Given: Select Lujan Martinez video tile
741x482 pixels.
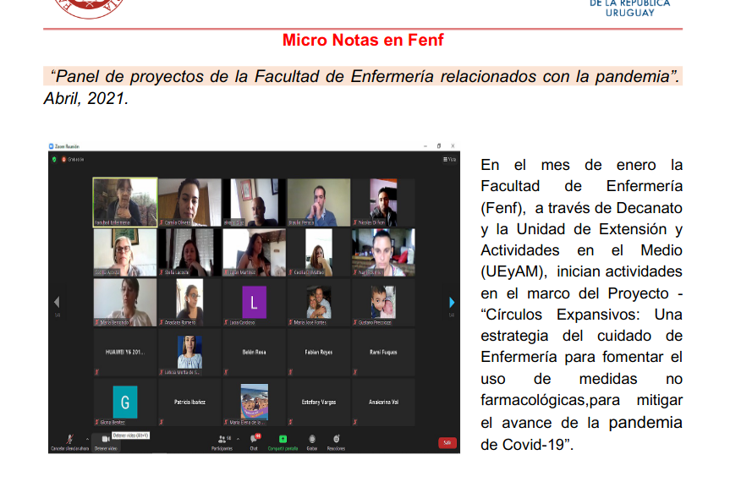Looking at the screenshot, I should [x=255, y=252].
